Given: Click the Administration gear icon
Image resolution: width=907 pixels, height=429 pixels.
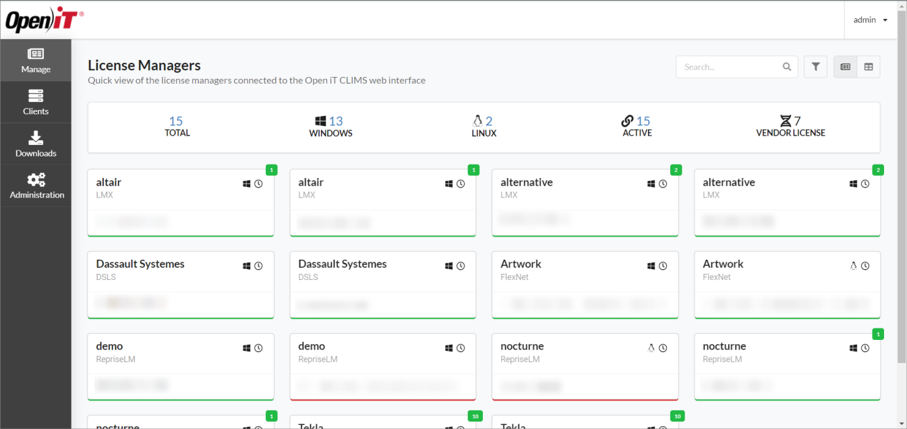Looking at the screenshot, I should (35, 181).
